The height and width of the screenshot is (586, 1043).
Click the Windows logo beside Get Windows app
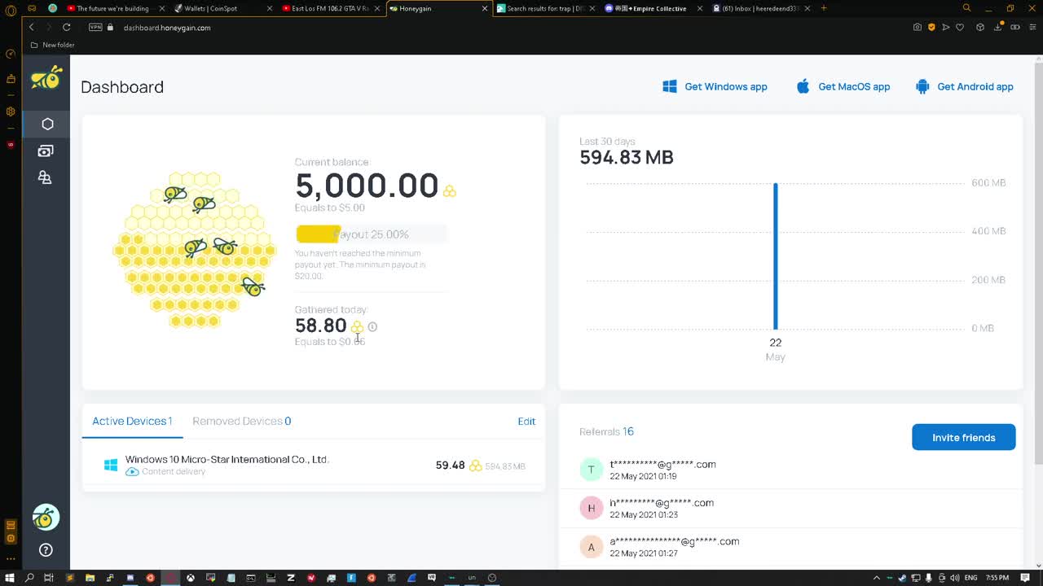pos(670,86)
